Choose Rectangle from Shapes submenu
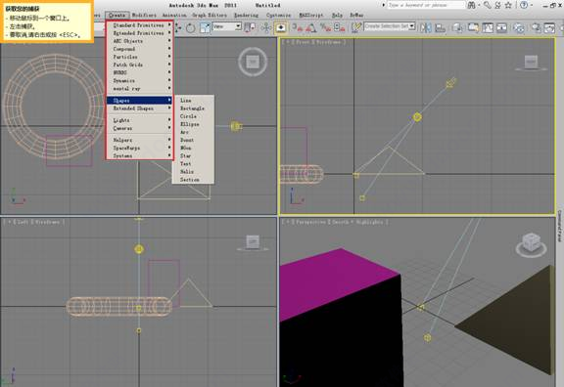The width and height of the screenshot is (564, 387). point(193,108)
